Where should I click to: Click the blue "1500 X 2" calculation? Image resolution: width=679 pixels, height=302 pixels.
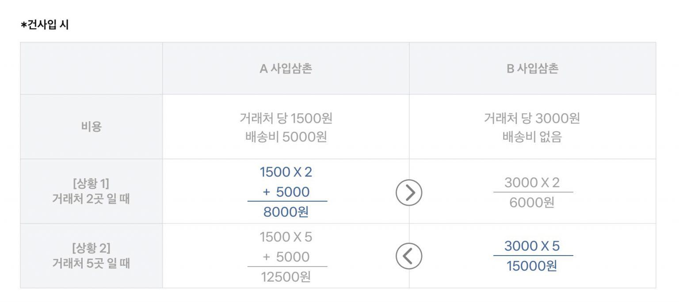tap(286, 172)
